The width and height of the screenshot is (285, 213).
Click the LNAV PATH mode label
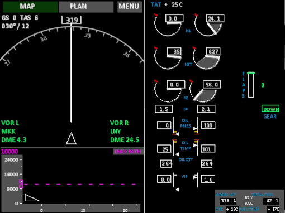(x=129, y=152)
